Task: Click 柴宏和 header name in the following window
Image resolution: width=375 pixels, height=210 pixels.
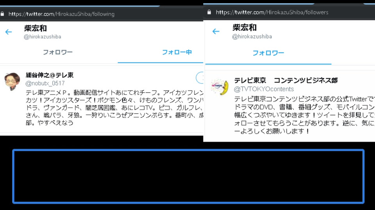Action: coord(36,28)
